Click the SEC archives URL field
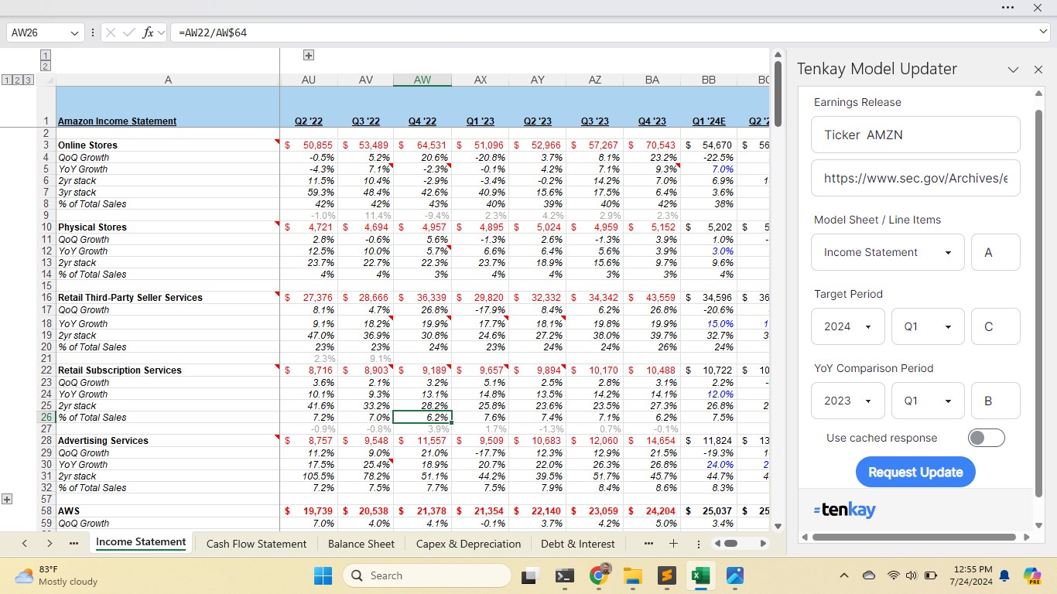 (915, 178)
